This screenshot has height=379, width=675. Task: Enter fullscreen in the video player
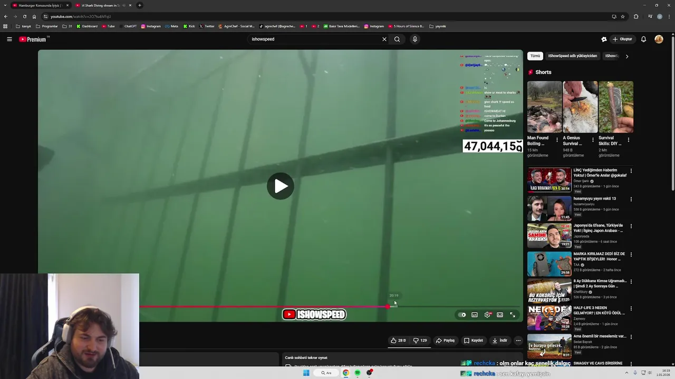point(513,315)
